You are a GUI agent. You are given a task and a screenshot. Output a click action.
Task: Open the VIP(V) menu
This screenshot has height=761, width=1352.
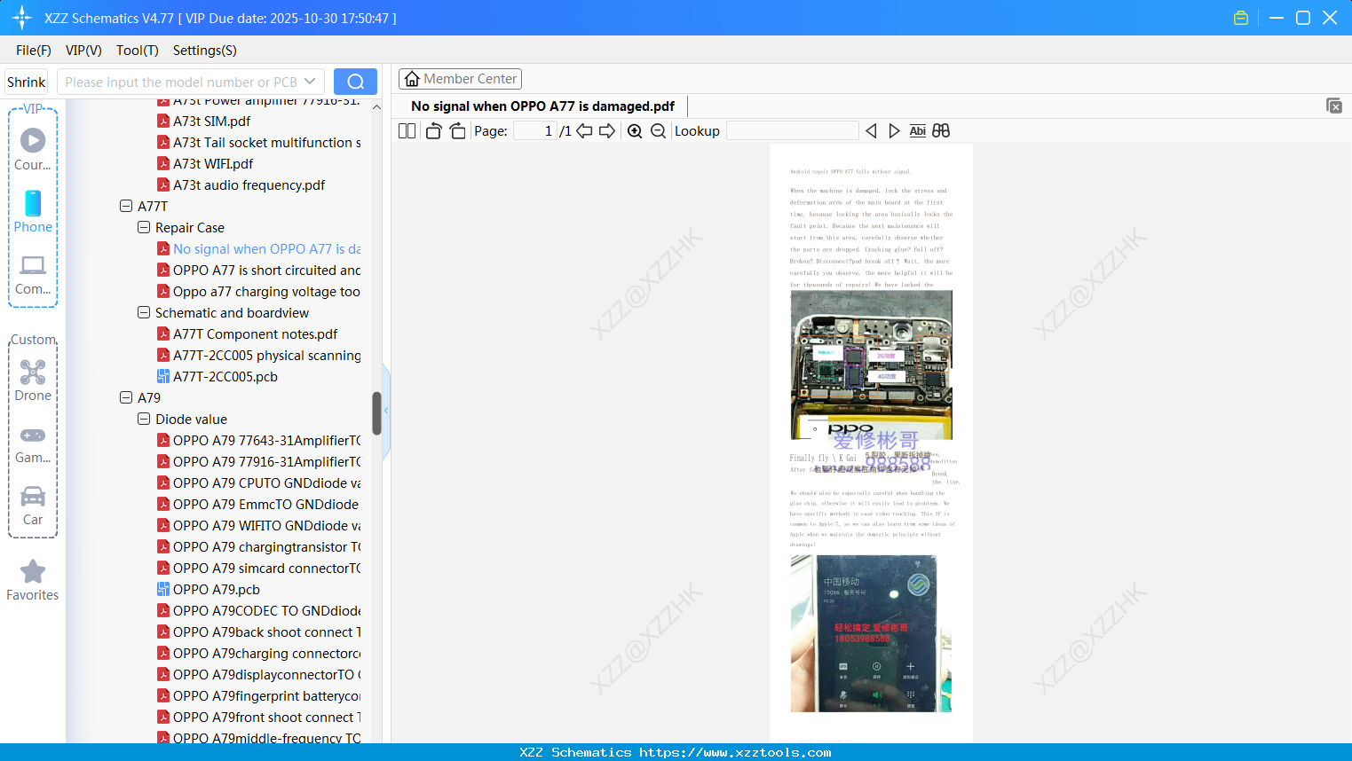tap(83, 51)
